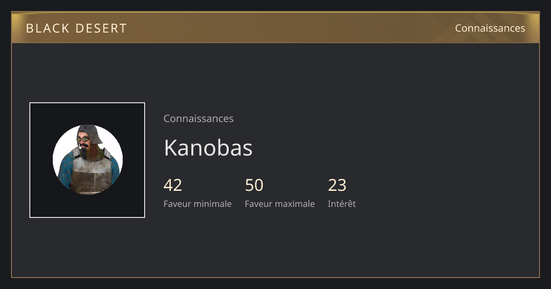Viewport: 551px width, 289px height.
Task: Click the golden header banner center
Action: [275, 28]
